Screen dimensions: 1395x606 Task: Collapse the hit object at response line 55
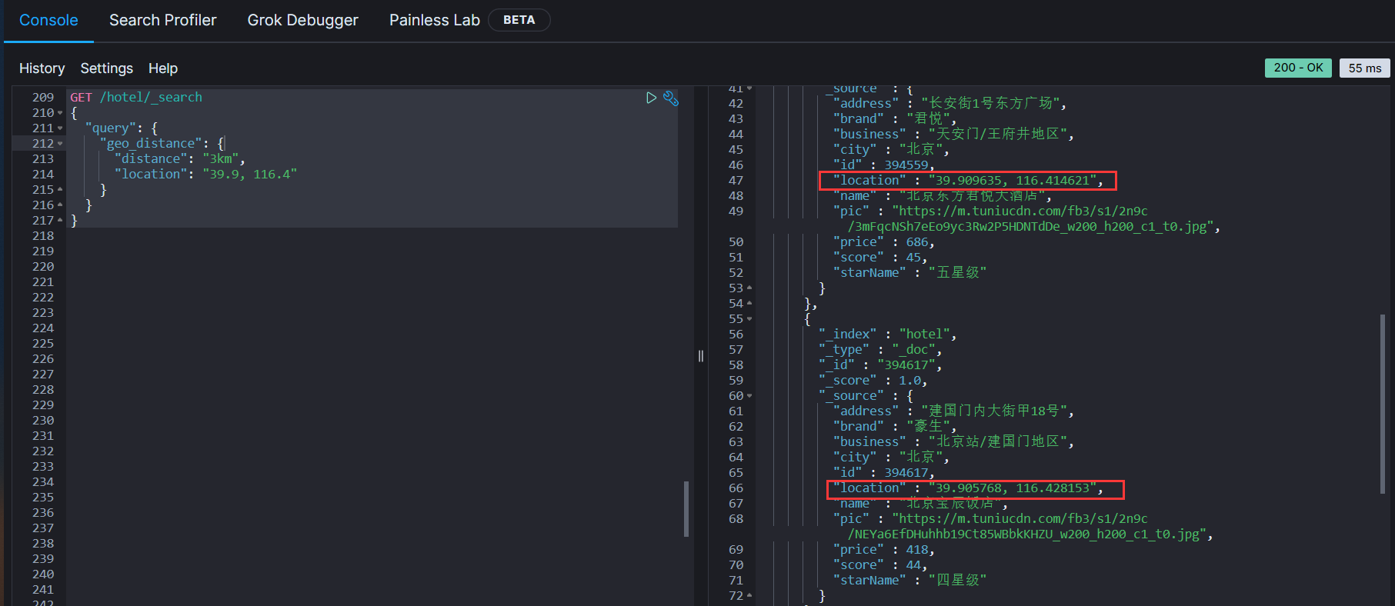[x=749, y=319]
